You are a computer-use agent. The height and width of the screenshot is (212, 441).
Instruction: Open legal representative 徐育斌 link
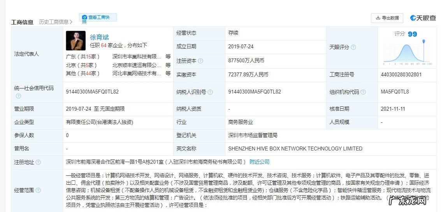99,37
